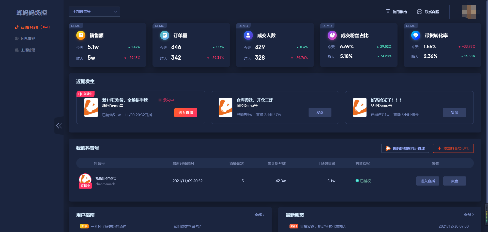Open thumbnail of 好茶抢光了 card
This screenshot has height=232, width=488.
click(360, 107)
